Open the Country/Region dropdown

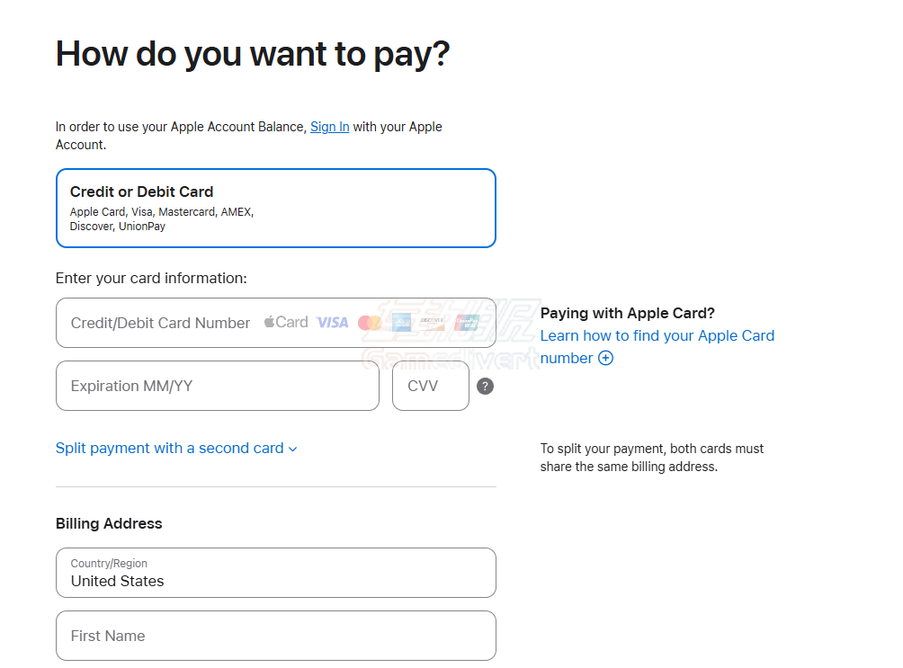click(x=275, y=573)
